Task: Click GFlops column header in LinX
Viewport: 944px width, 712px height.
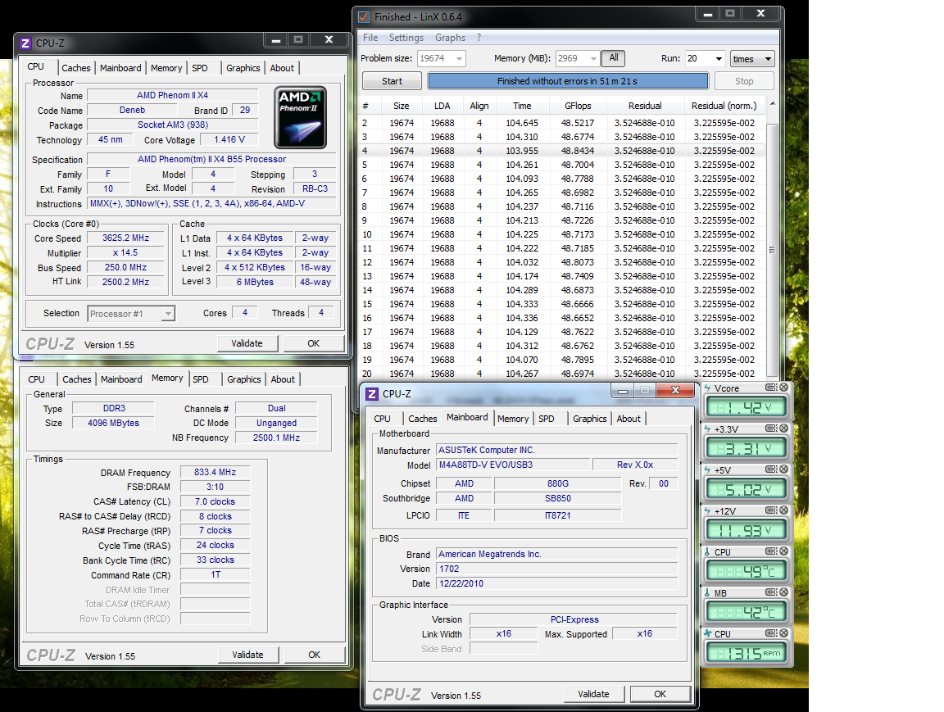Action: (578, 106)
